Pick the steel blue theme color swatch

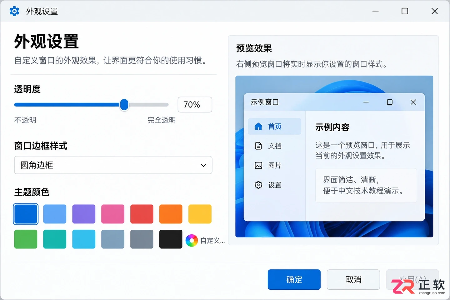pos(113,239)
